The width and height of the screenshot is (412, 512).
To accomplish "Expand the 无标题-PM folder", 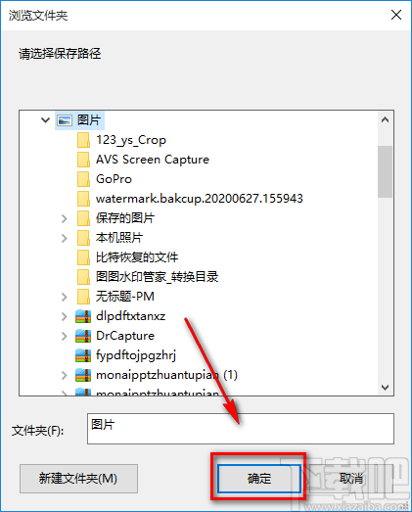I will pos(65,297).
